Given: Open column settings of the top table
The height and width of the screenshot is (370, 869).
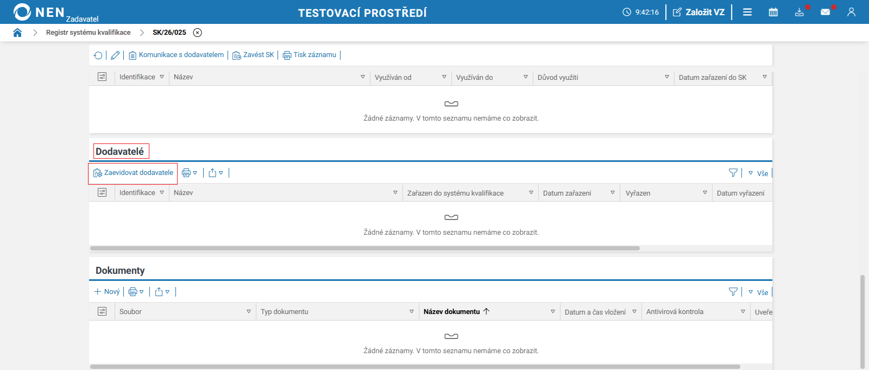Looking at the screenshot, I should click(102, 77).
